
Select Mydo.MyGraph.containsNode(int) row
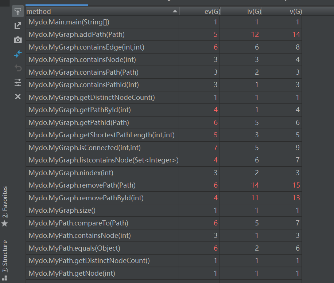click(x=164, y=60)
